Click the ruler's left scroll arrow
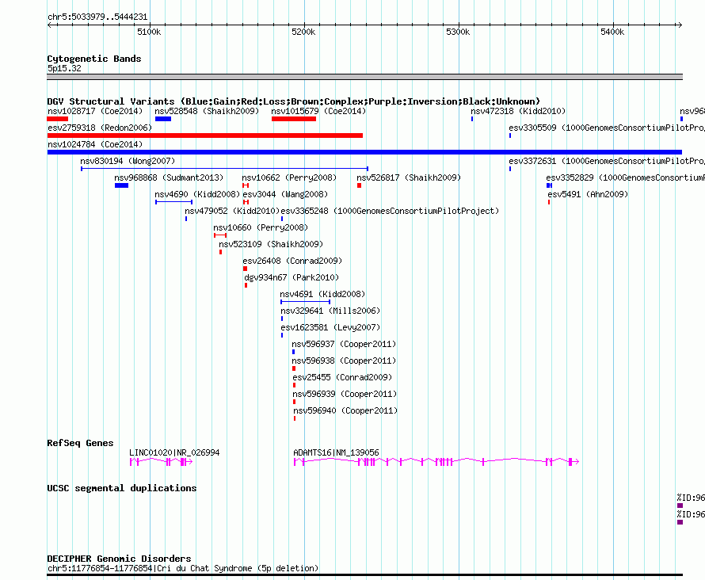This screenshot has width=705, height=580. click(49, 25)
